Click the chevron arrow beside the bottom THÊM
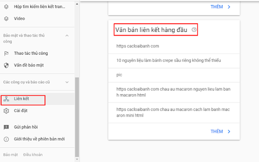Image resolution: width=259 pixels, height=162 pixels. (229, 131)
